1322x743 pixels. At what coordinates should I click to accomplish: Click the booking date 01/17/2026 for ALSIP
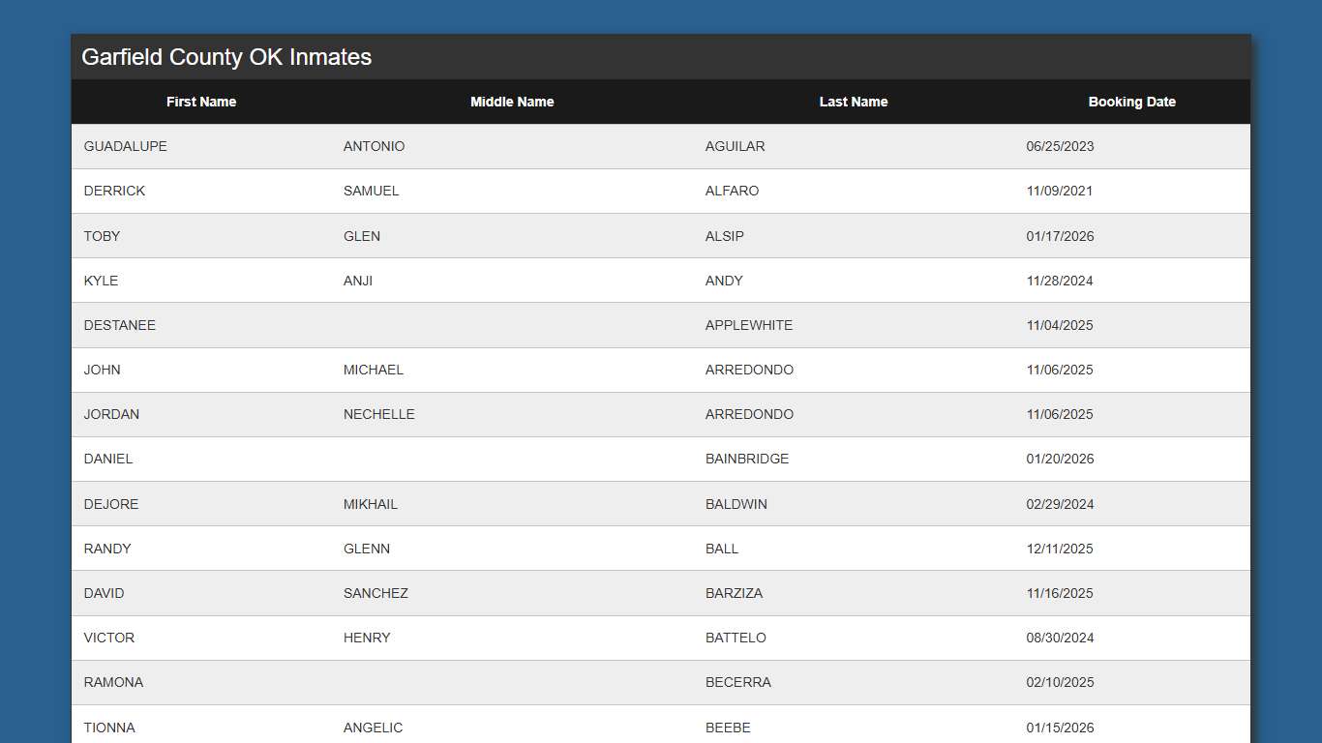[x=1060, y=235]
